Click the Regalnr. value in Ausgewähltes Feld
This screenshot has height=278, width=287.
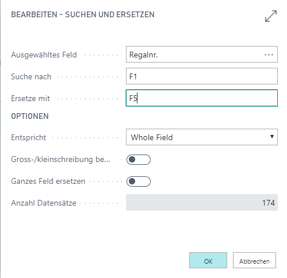143,55
